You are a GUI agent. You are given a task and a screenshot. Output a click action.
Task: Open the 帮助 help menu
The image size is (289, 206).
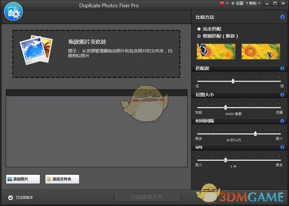(253, 3)
